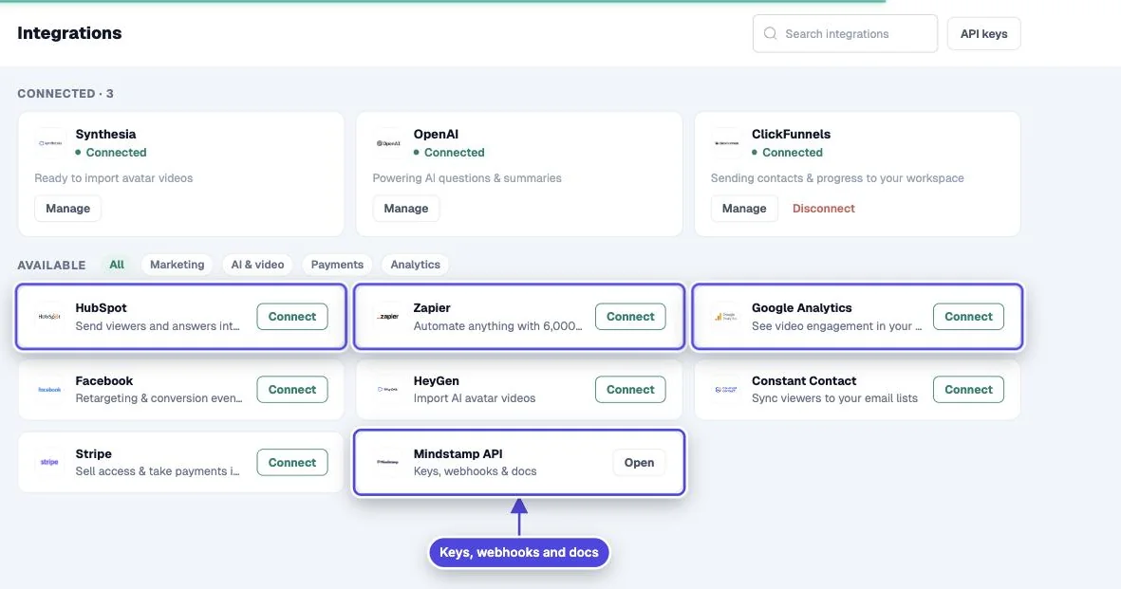Click the search magnifier icon
The height and width of the screenshot is (589, 1121).
(770, 33)
